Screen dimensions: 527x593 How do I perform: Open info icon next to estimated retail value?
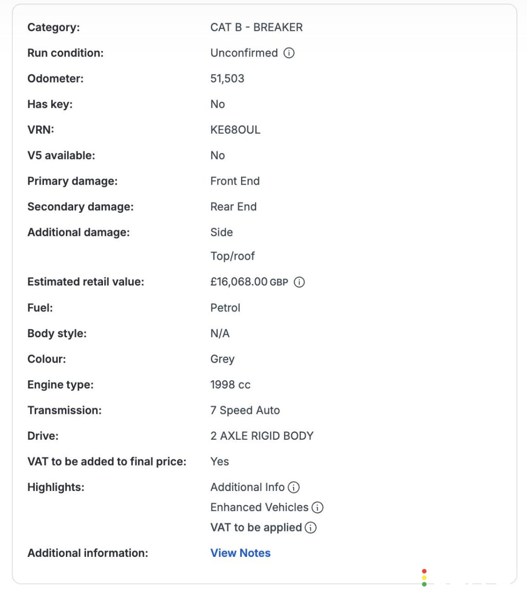point(299,282)
